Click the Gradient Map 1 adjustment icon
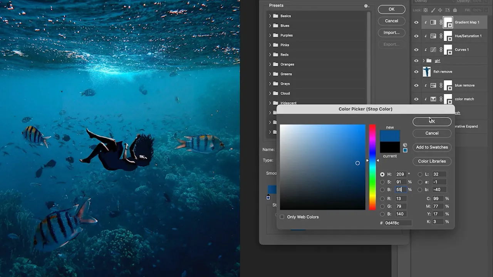Screen dimensions: 493x277 pos(433,22)
